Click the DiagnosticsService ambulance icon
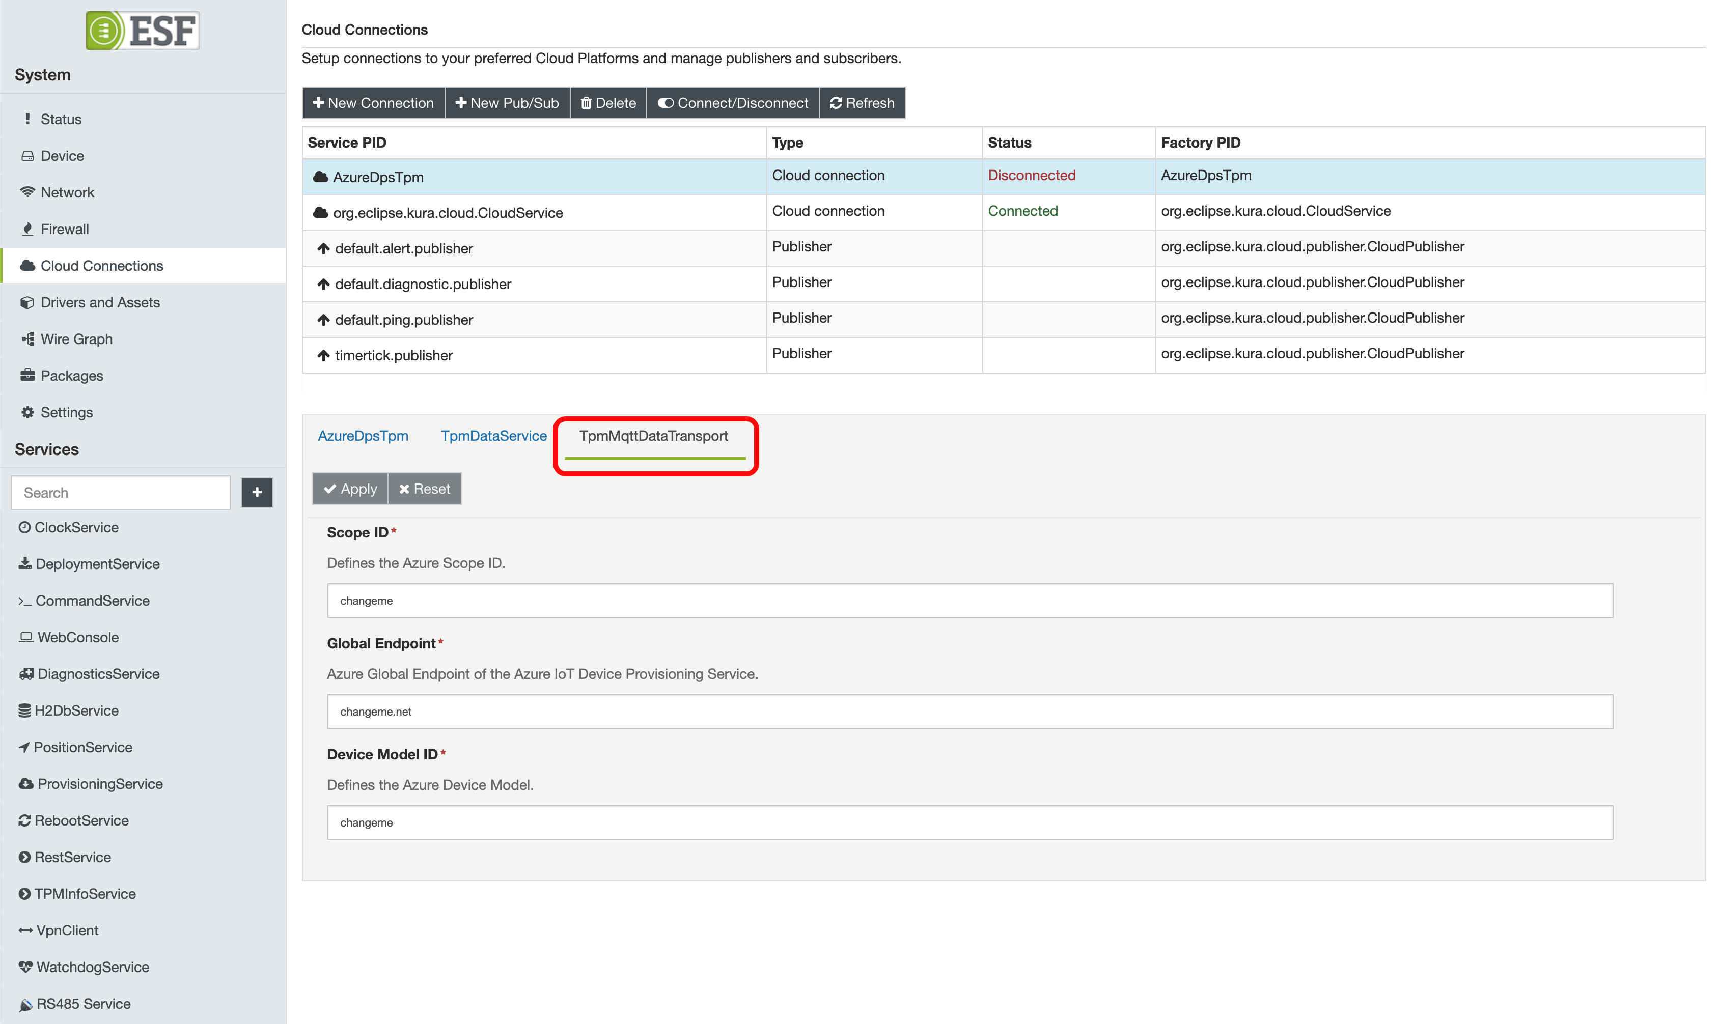Image resolution: width=1718 pixels, height=1024 pixels. (26, 674)
